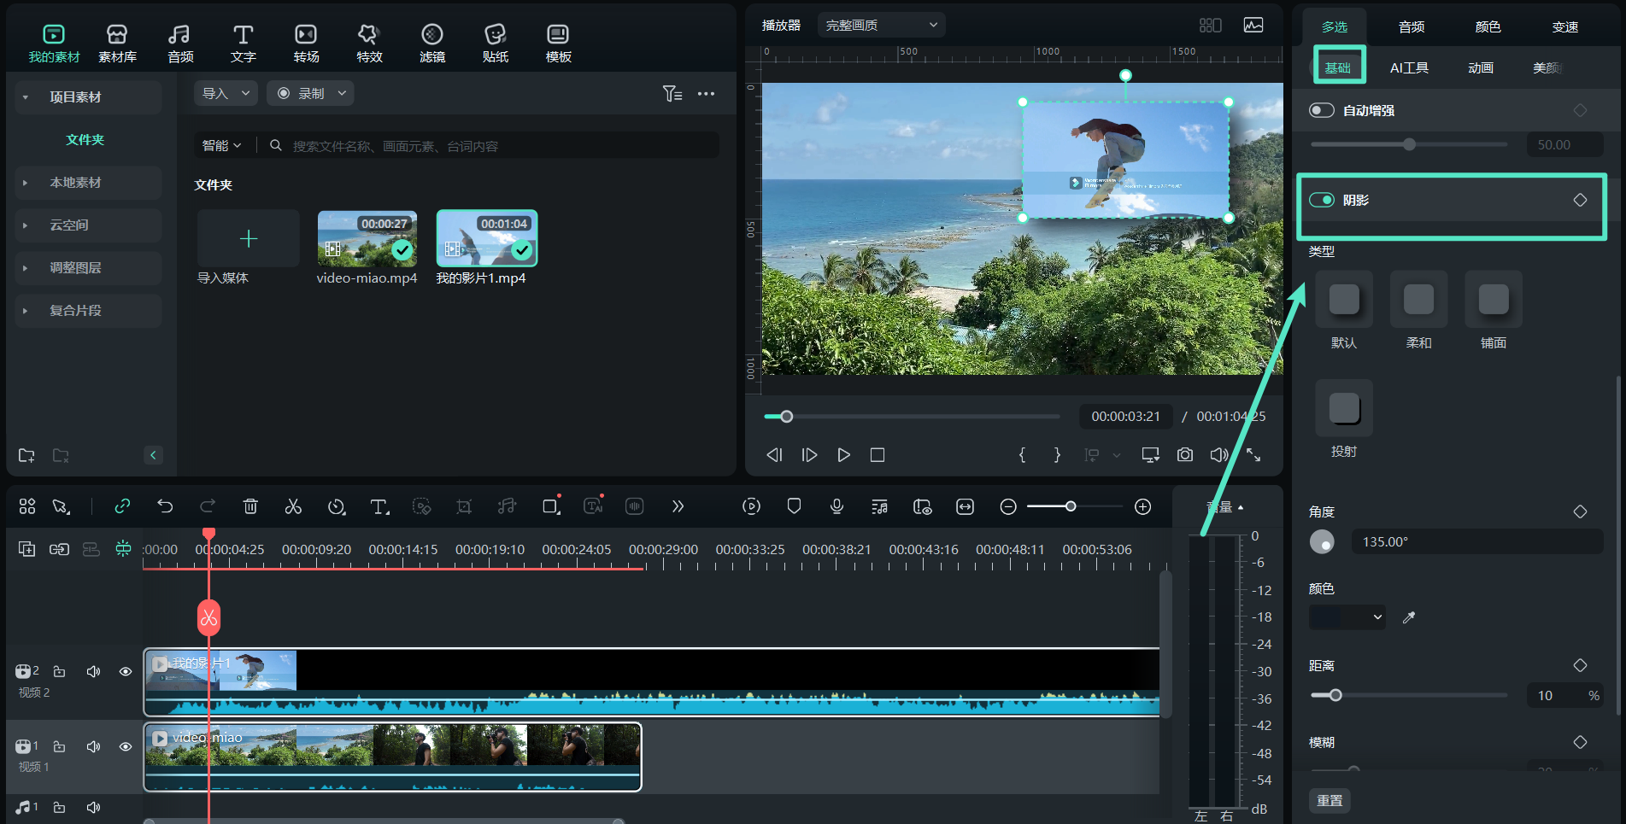Open the 转场 transitions panel

point(306,43)
